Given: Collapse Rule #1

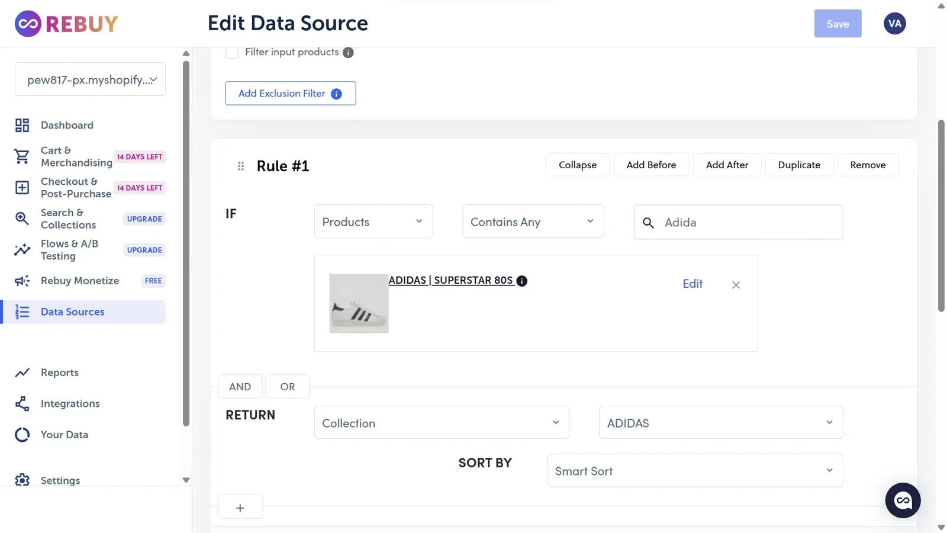Looking at the screenshot, I should point(577,165).
